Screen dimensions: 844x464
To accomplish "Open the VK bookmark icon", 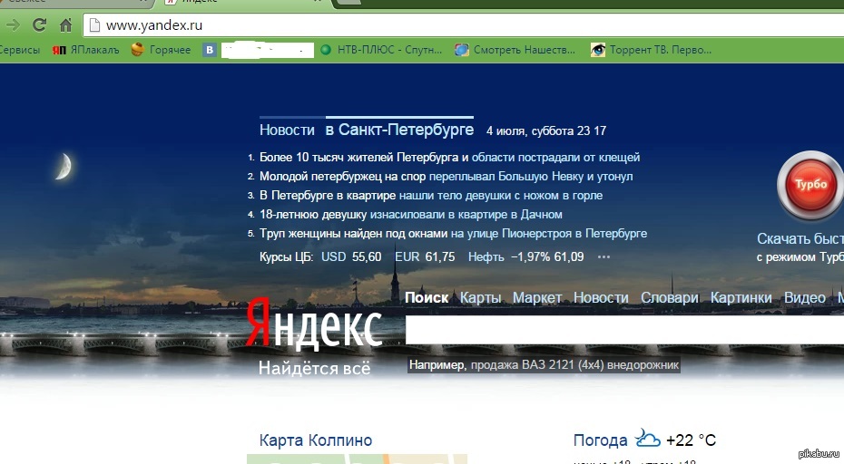I will 210,50.
